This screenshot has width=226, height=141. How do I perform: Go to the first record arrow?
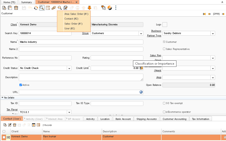tap(204, 14)
